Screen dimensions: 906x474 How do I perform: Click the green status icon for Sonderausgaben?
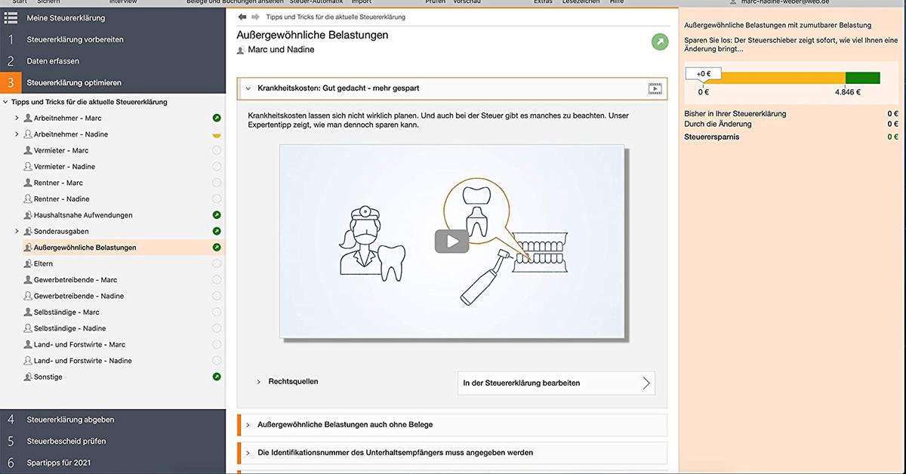(217, 231)
